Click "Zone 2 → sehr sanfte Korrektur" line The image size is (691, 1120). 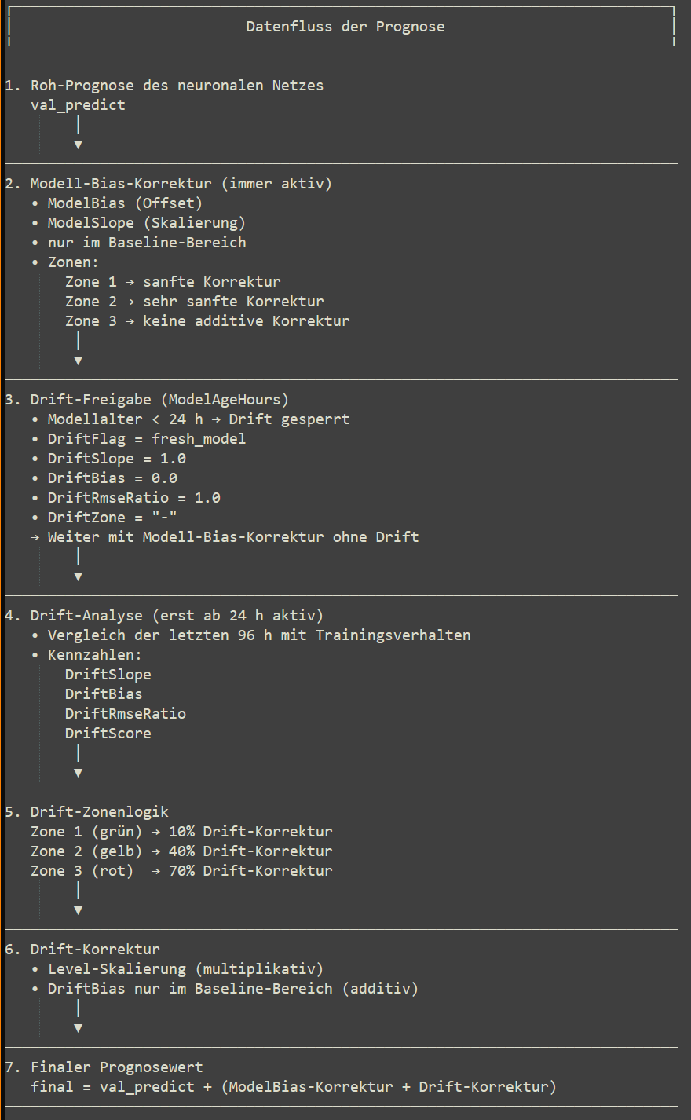194,302
